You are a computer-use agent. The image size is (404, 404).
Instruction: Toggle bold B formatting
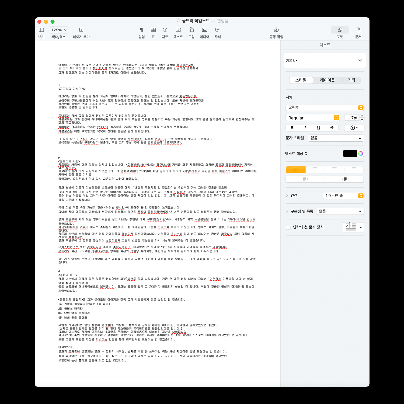pos(292,128)
